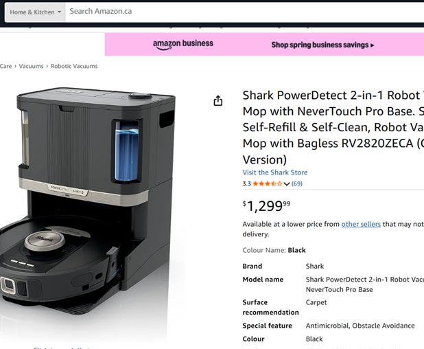424x349 pixels.
Task: Open the Vacuums breadcrumb
Action: (31, 66)
